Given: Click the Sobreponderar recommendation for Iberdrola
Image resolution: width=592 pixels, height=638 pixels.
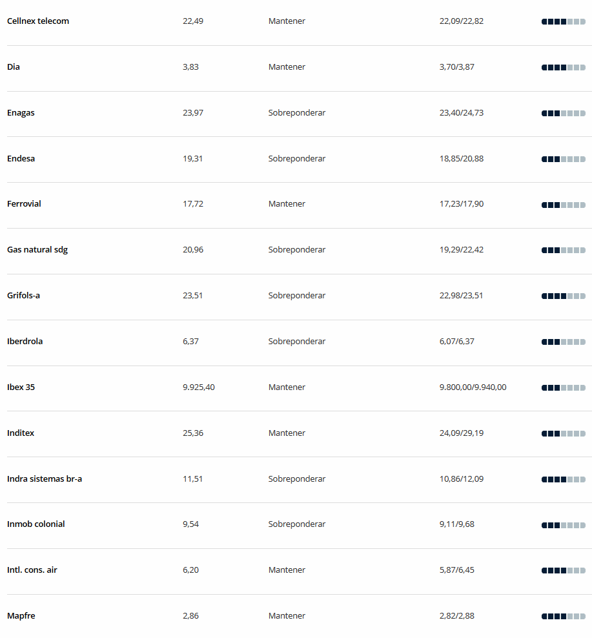Looking at the screenshot, I should click(296, 342).
